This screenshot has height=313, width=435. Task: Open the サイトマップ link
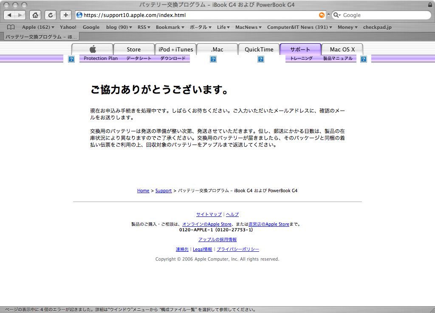[x=209, y=214]
